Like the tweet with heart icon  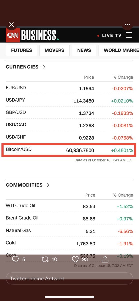click(x=75, y=259)
